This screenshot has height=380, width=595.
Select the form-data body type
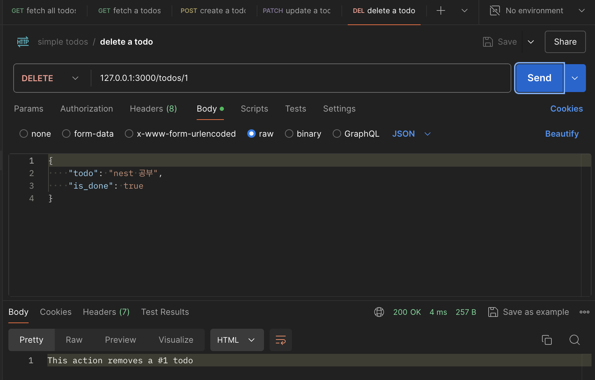pos(66,134)
